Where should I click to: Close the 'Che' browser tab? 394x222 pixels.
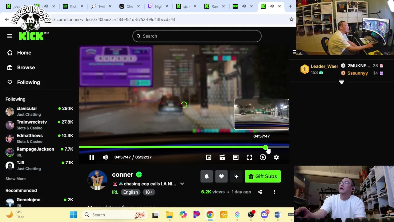[x=139, y=6]
